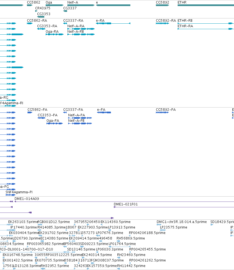234x270 pixels.
Task: Click the CG5862-PA protein feature
Action: pyautogui.click(x=30, y=112)
